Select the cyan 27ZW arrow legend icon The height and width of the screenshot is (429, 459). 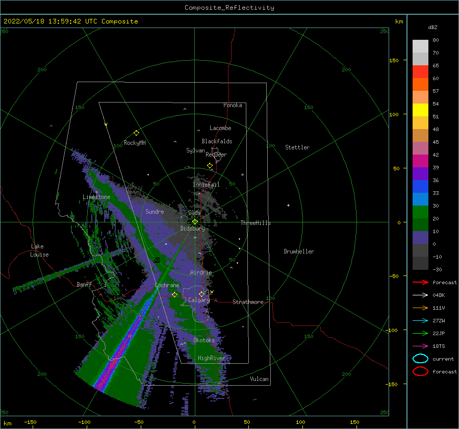420,321
